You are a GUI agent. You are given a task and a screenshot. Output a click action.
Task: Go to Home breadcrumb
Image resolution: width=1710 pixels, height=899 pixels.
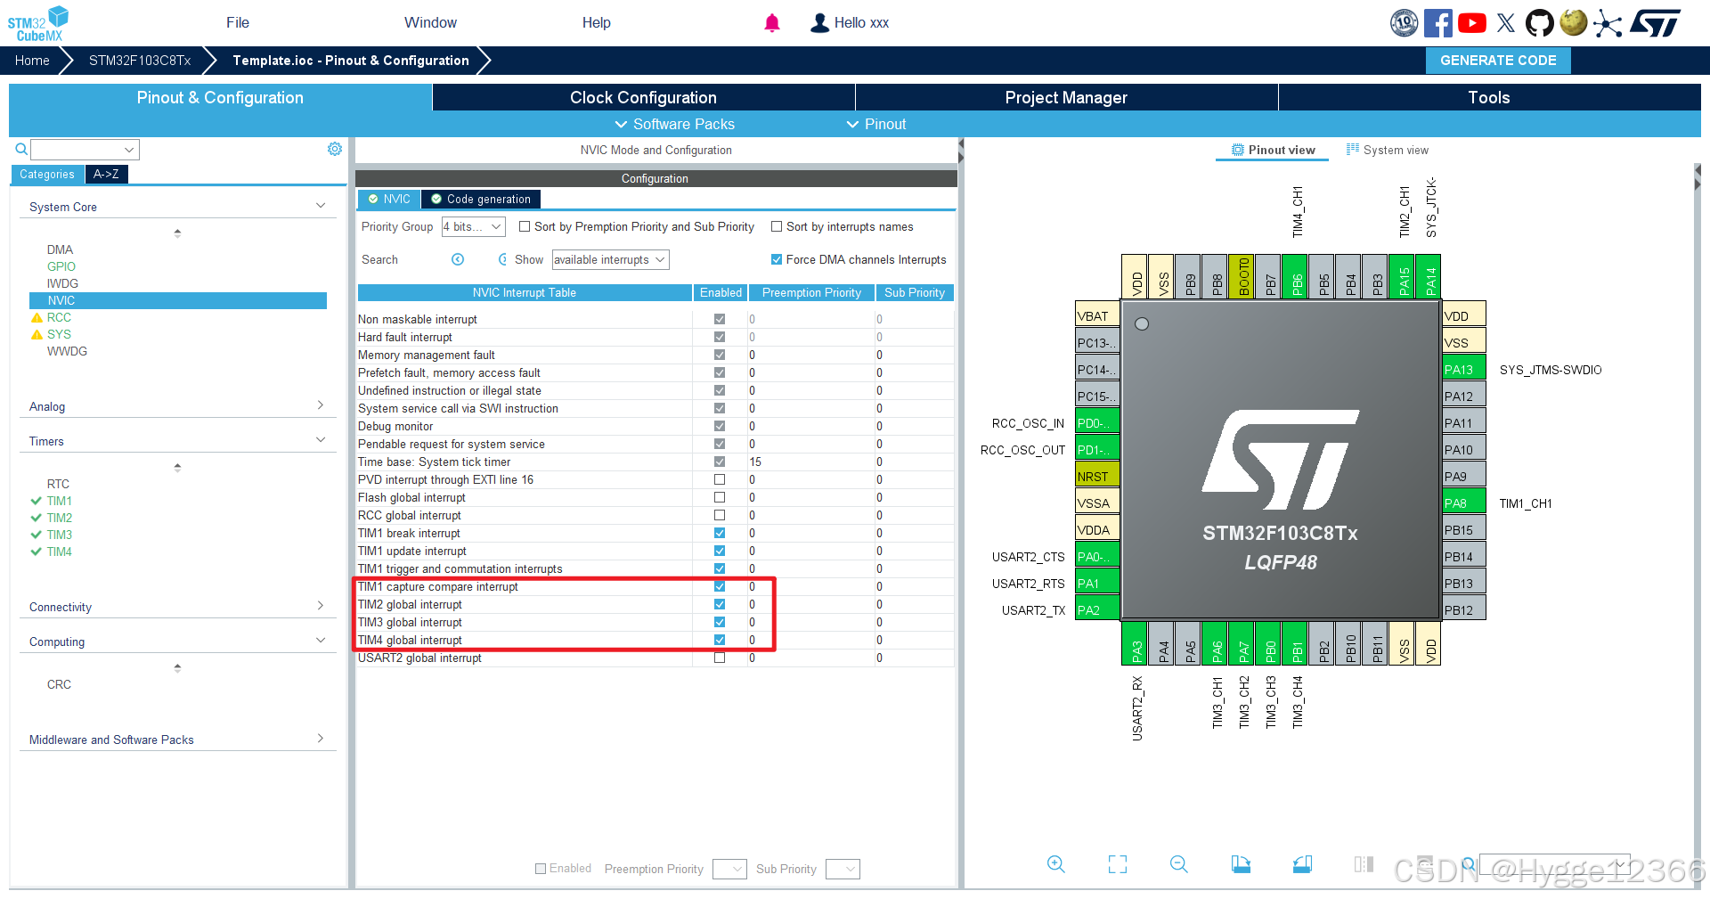click(32, 61)
